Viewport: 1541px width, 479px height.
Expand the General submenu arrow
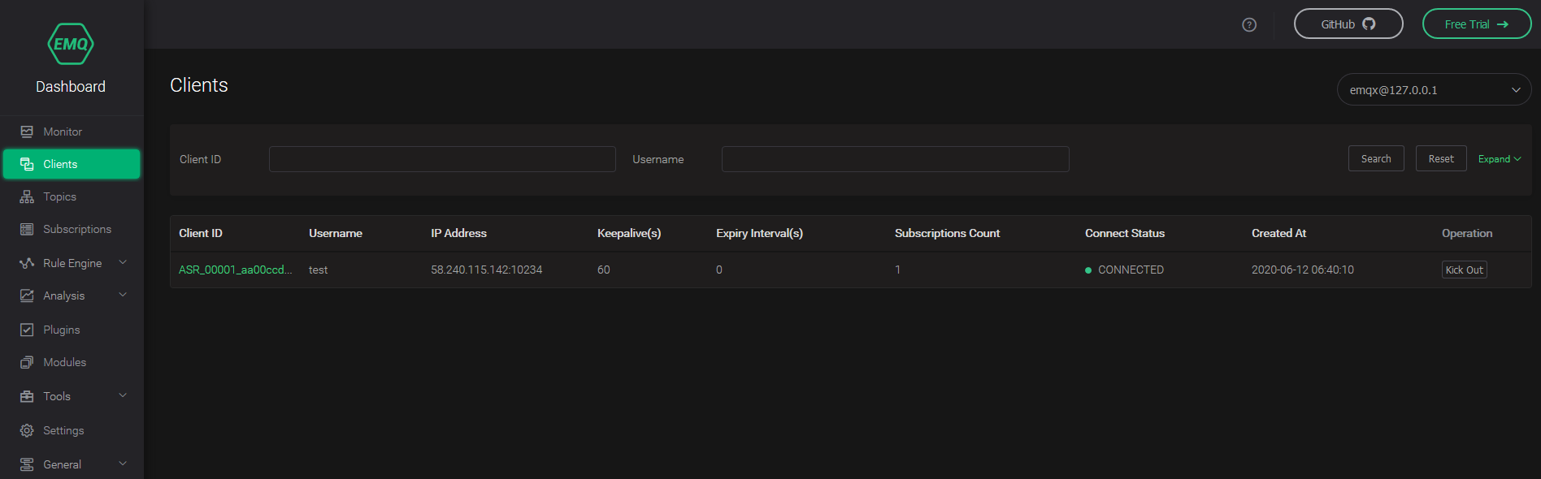click(123, 464)
